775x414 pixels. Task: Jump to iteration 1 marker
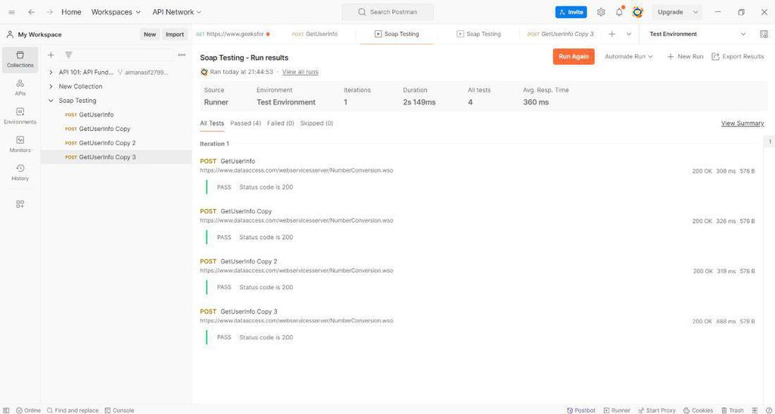770,142
